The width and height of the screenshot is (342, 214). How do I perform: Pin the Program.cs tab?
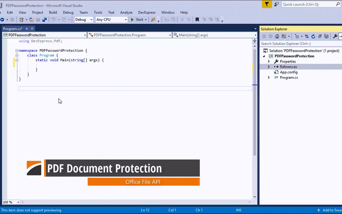click(27, 29)
